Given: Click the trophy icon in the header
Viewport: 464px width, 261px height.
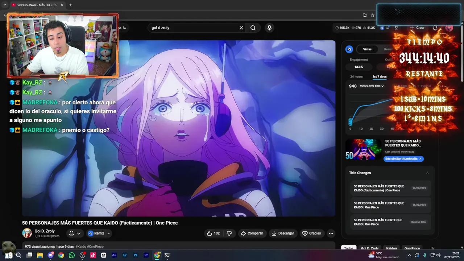Looking at the screenshot, I should [396, 28].
